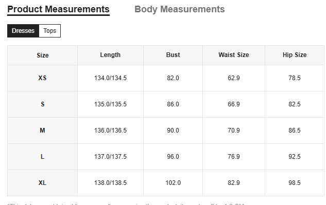Image resolution: width=326 pixels, height=205 pixels.
Task: Click the L hip value 92.5
Action: [x=295, y=157]
